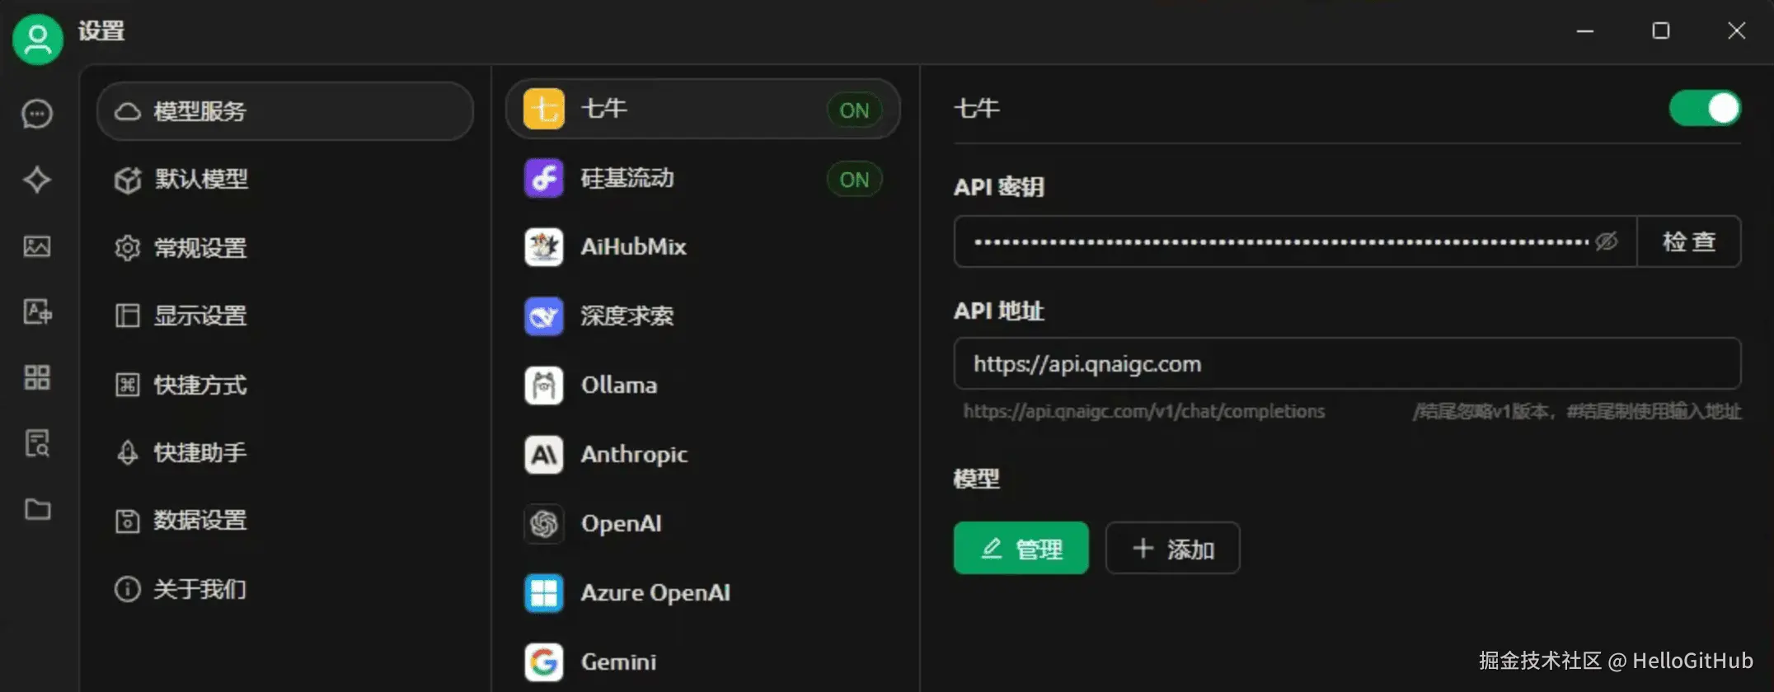Click the Gemini provider name
The width and height of the screenshot is (1774, 692).
(618, 662)
